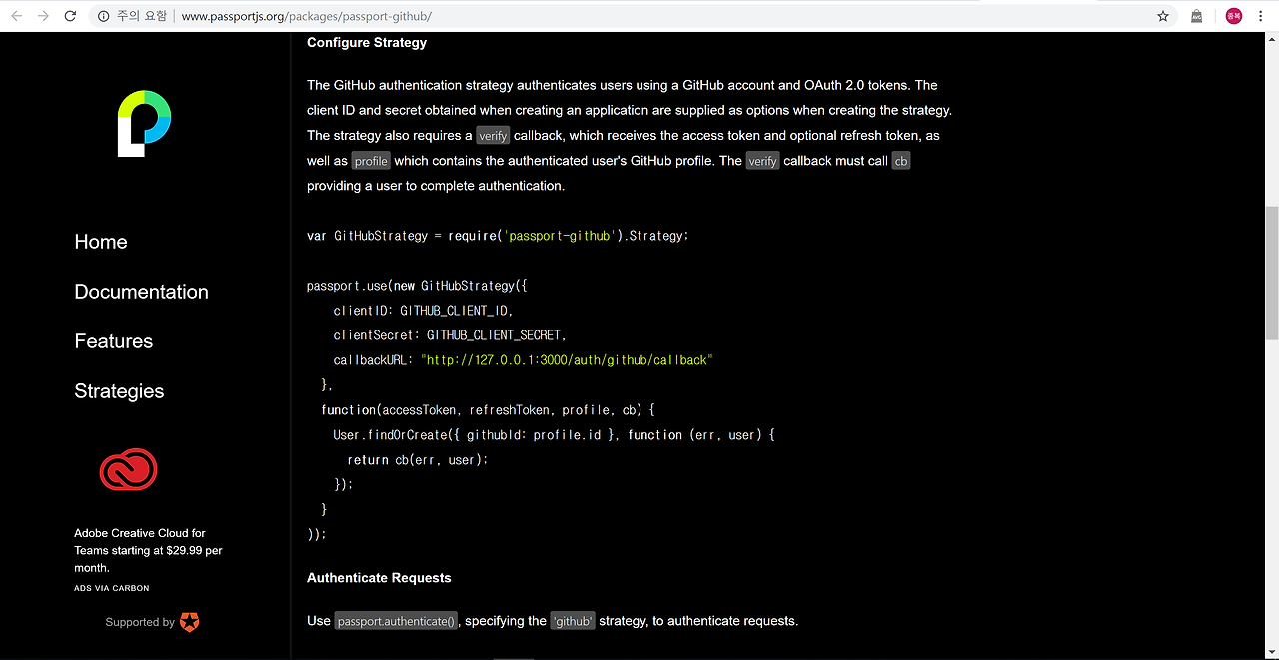Open the Chrome profile avatar
The image size is (1279, 660).
click(1233, 16)
